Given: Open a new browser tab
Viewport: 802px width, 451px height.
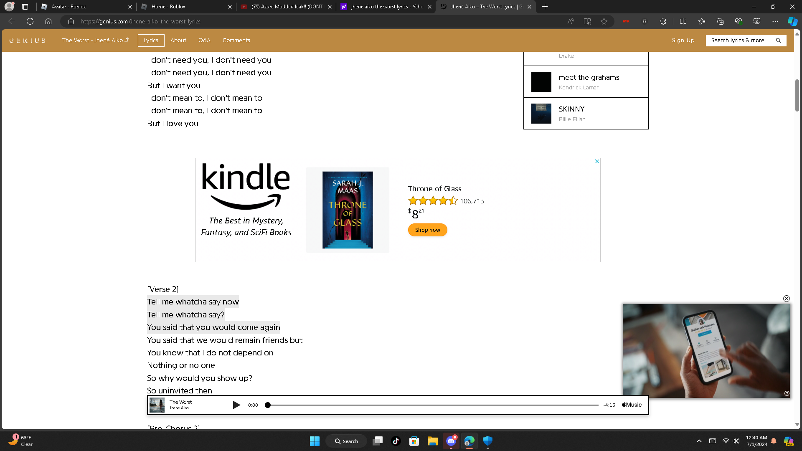Looking at the screenshot, I should tap(545, 7).
